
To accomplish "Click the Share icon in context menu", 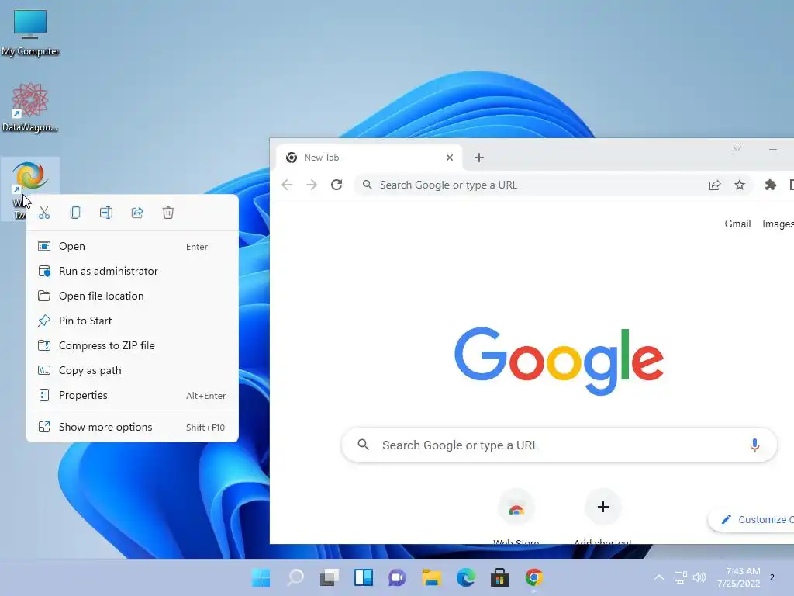I will [137, 213].
